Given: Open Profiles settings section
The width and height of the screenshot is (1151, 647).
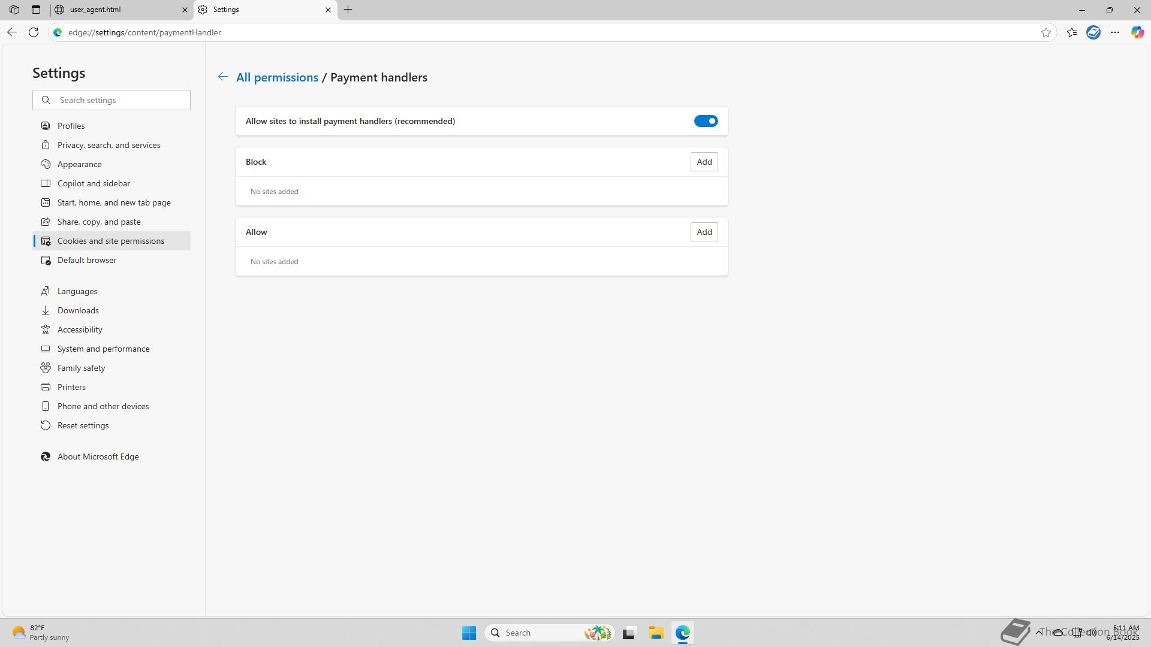Looking at the screenshot, I should [71, 126].
